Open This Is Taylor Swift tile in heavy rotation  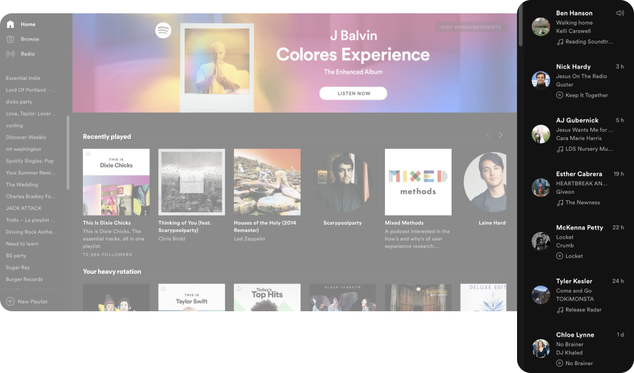click(192, 297)
